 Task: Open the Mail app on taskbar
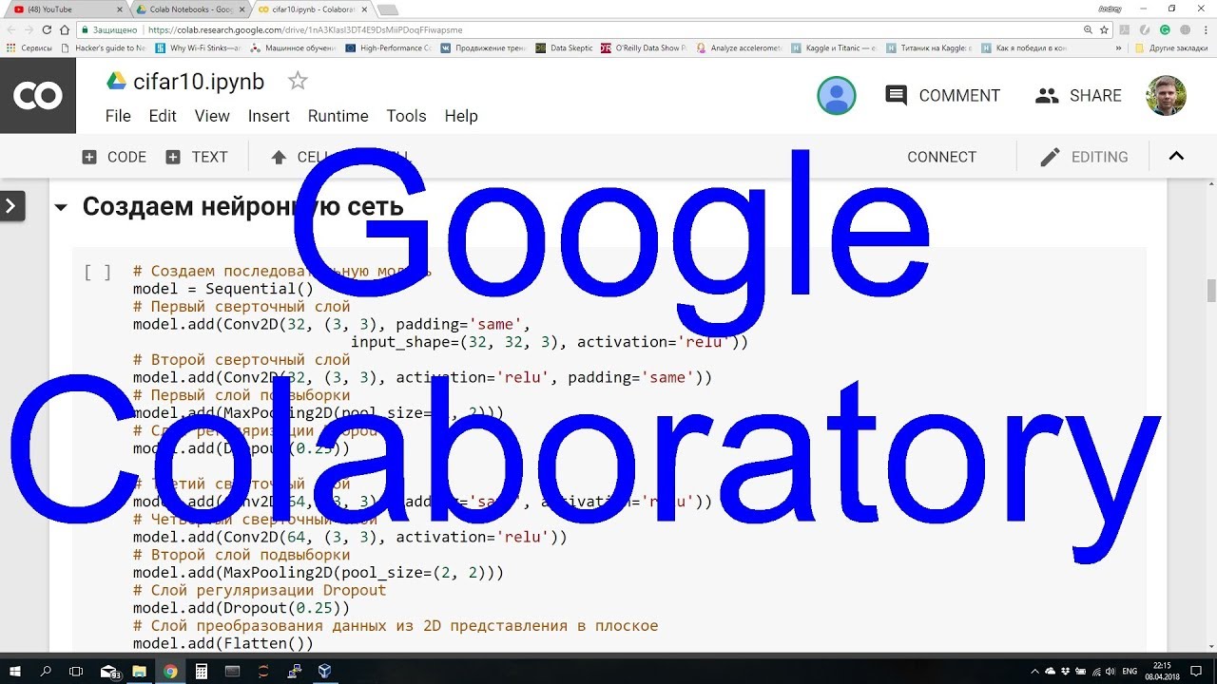[109, 671]
